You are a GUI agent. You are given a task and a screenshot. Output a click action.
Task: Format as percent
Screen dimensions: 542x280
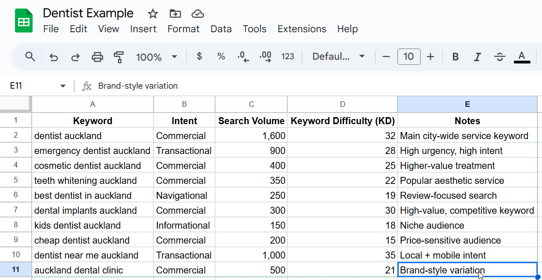[221, 56]
